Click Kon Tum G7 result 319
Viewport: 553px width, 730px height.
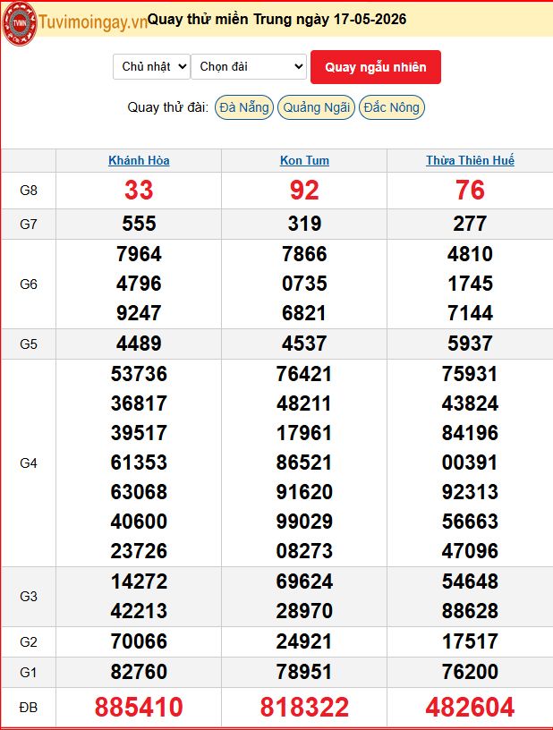304,224
